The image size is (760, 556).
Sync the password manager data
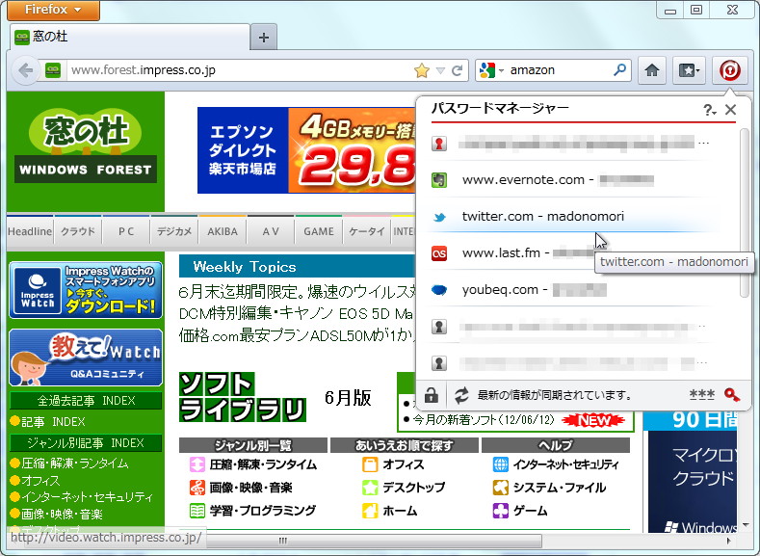click(x=461, y=395)
